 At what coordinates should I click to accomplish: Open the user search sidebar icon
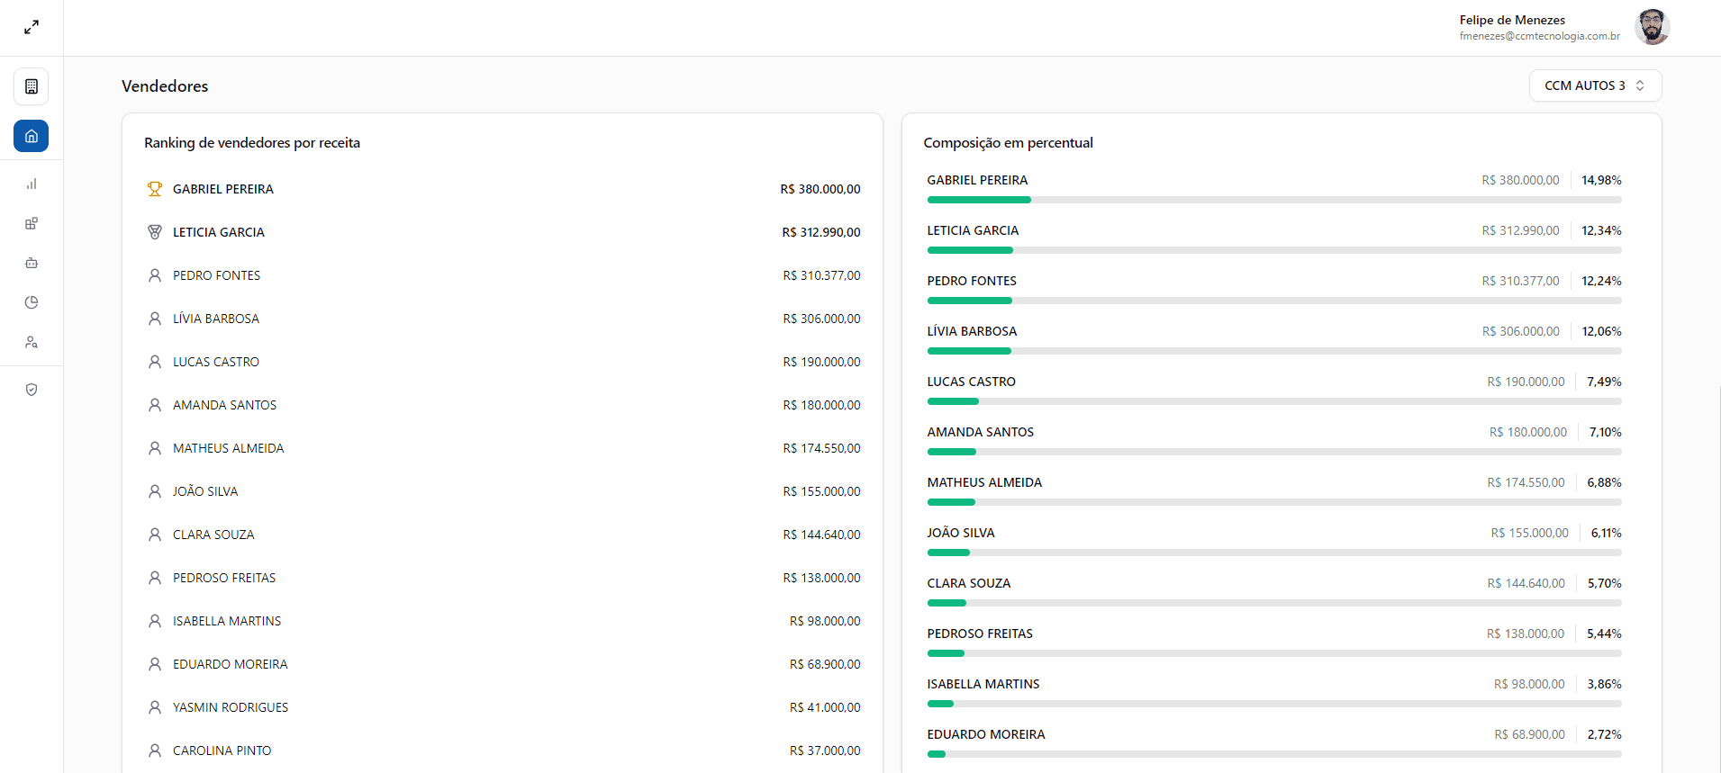pyautogui.click(x=32, y=342)
